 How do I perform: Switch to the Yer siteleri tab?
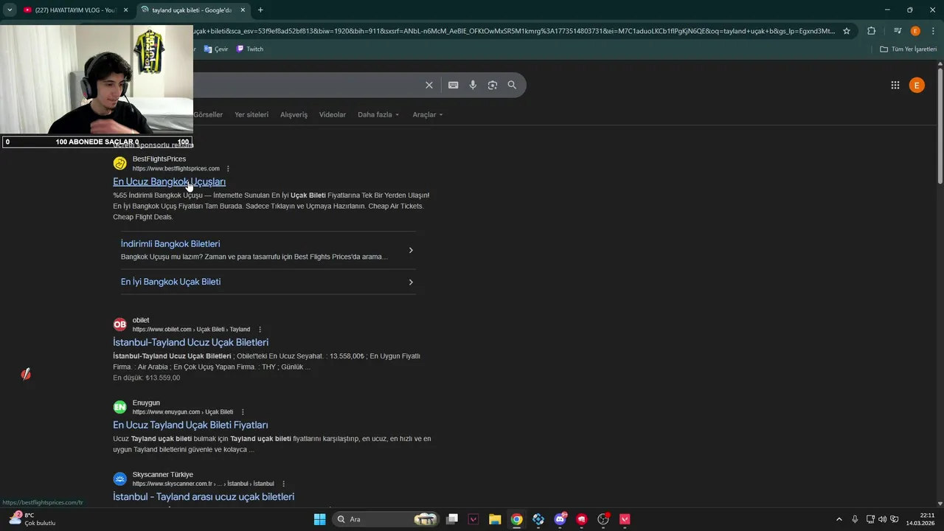tap(251, 115)
